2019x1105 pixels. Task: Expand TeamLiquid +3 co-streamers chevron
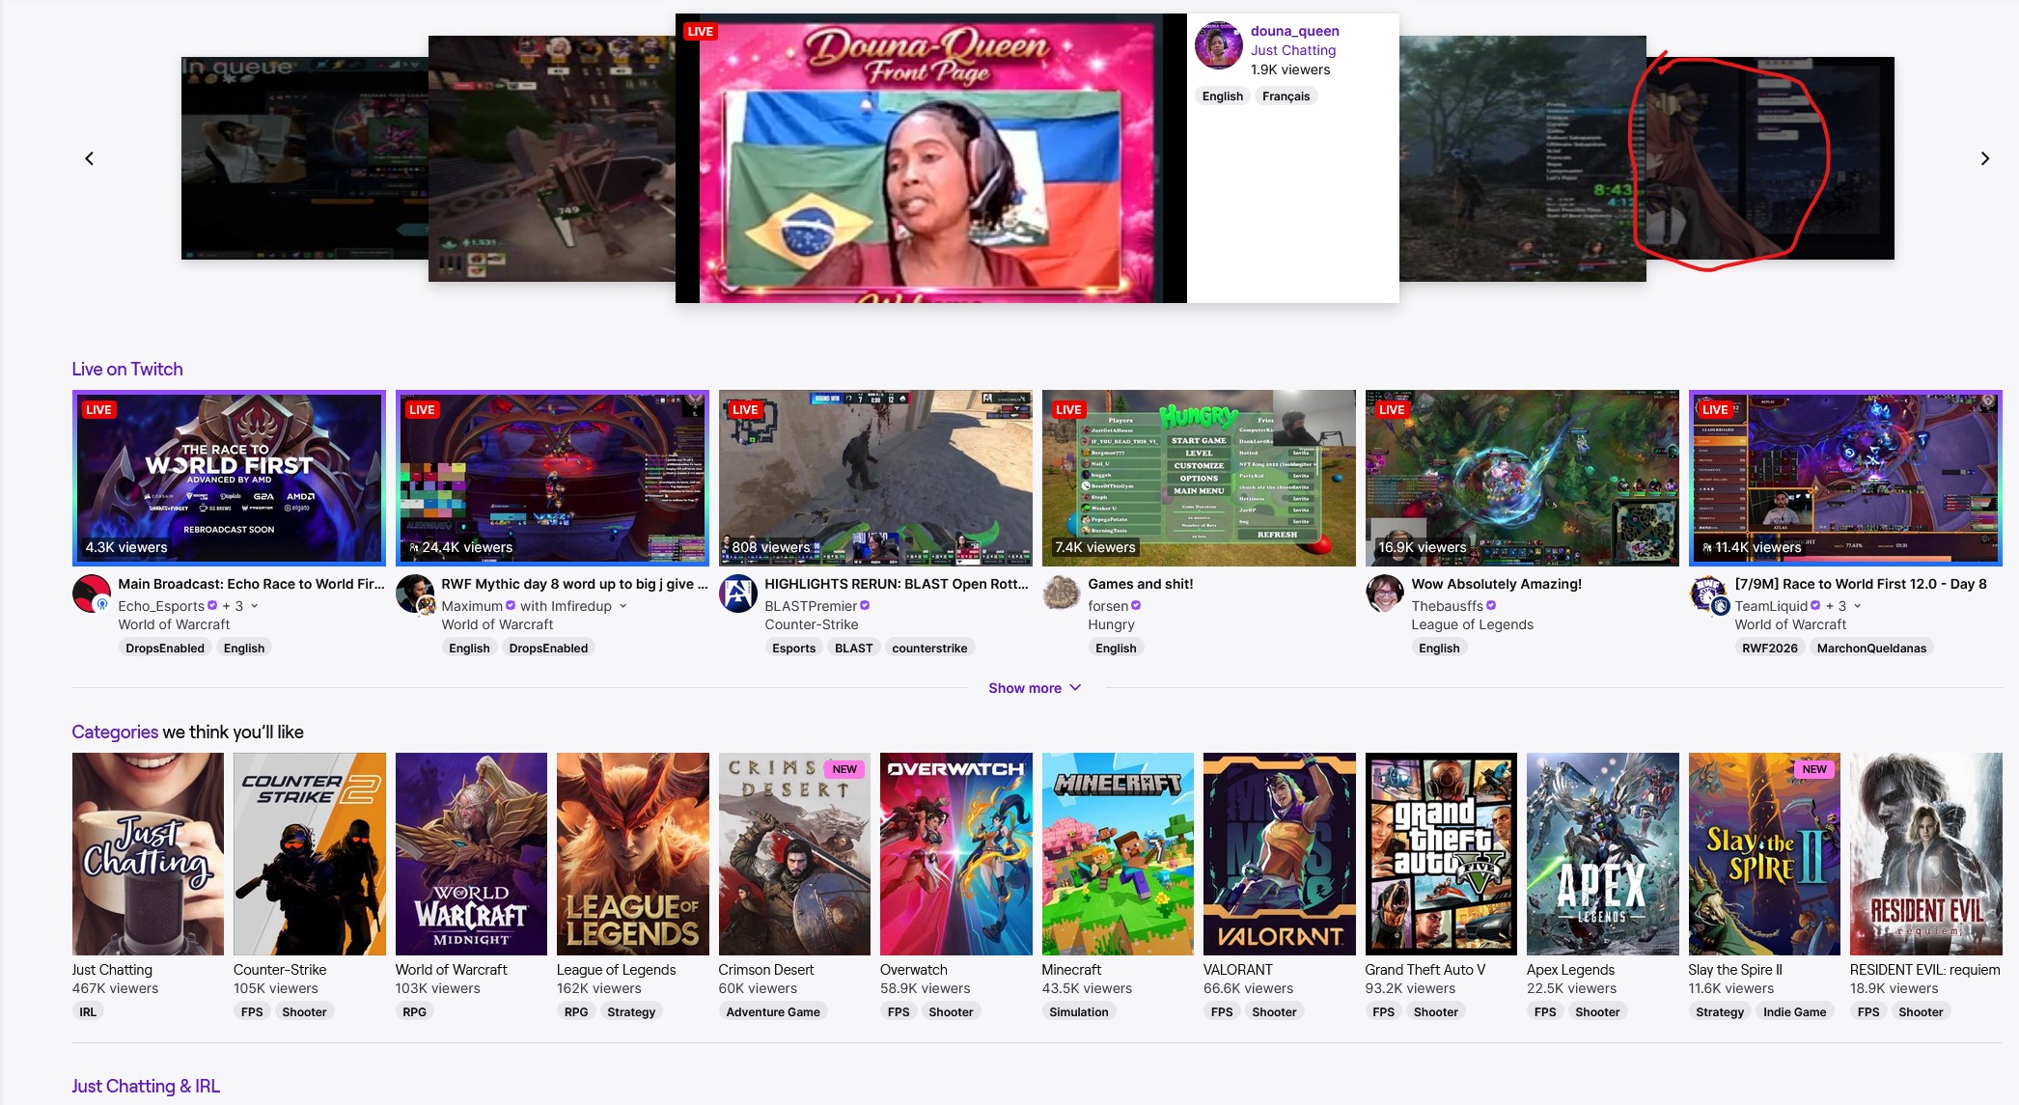pos(1858,606)
